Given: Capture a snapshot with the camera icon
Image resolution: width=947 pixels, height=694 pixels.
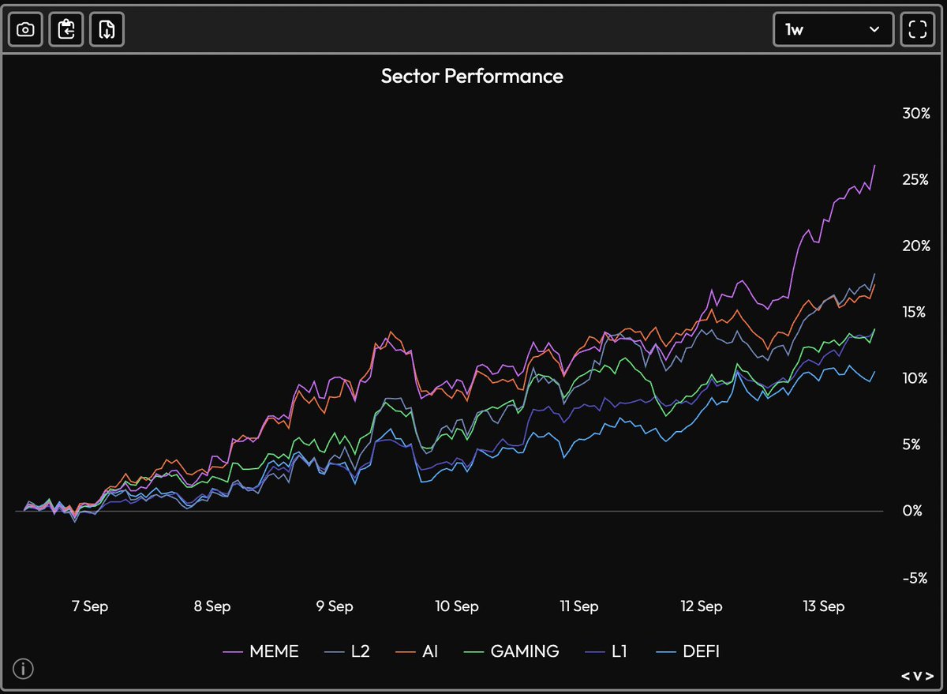Looking at the screenshot, I should [x=24, y=28].
